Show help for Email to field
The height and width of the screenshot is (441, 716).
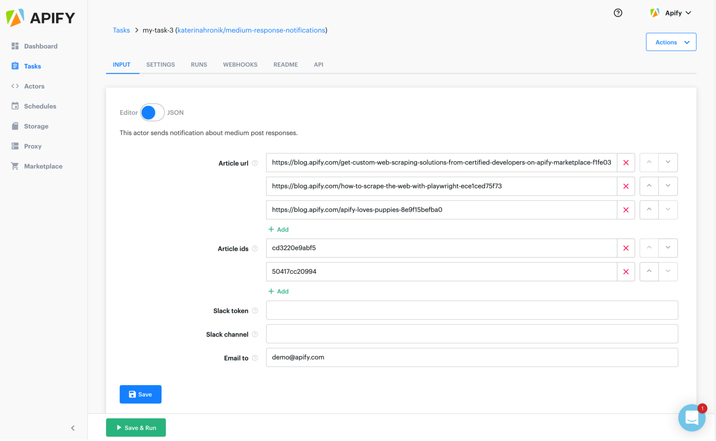pyautogui.click(x=255, y=358)
